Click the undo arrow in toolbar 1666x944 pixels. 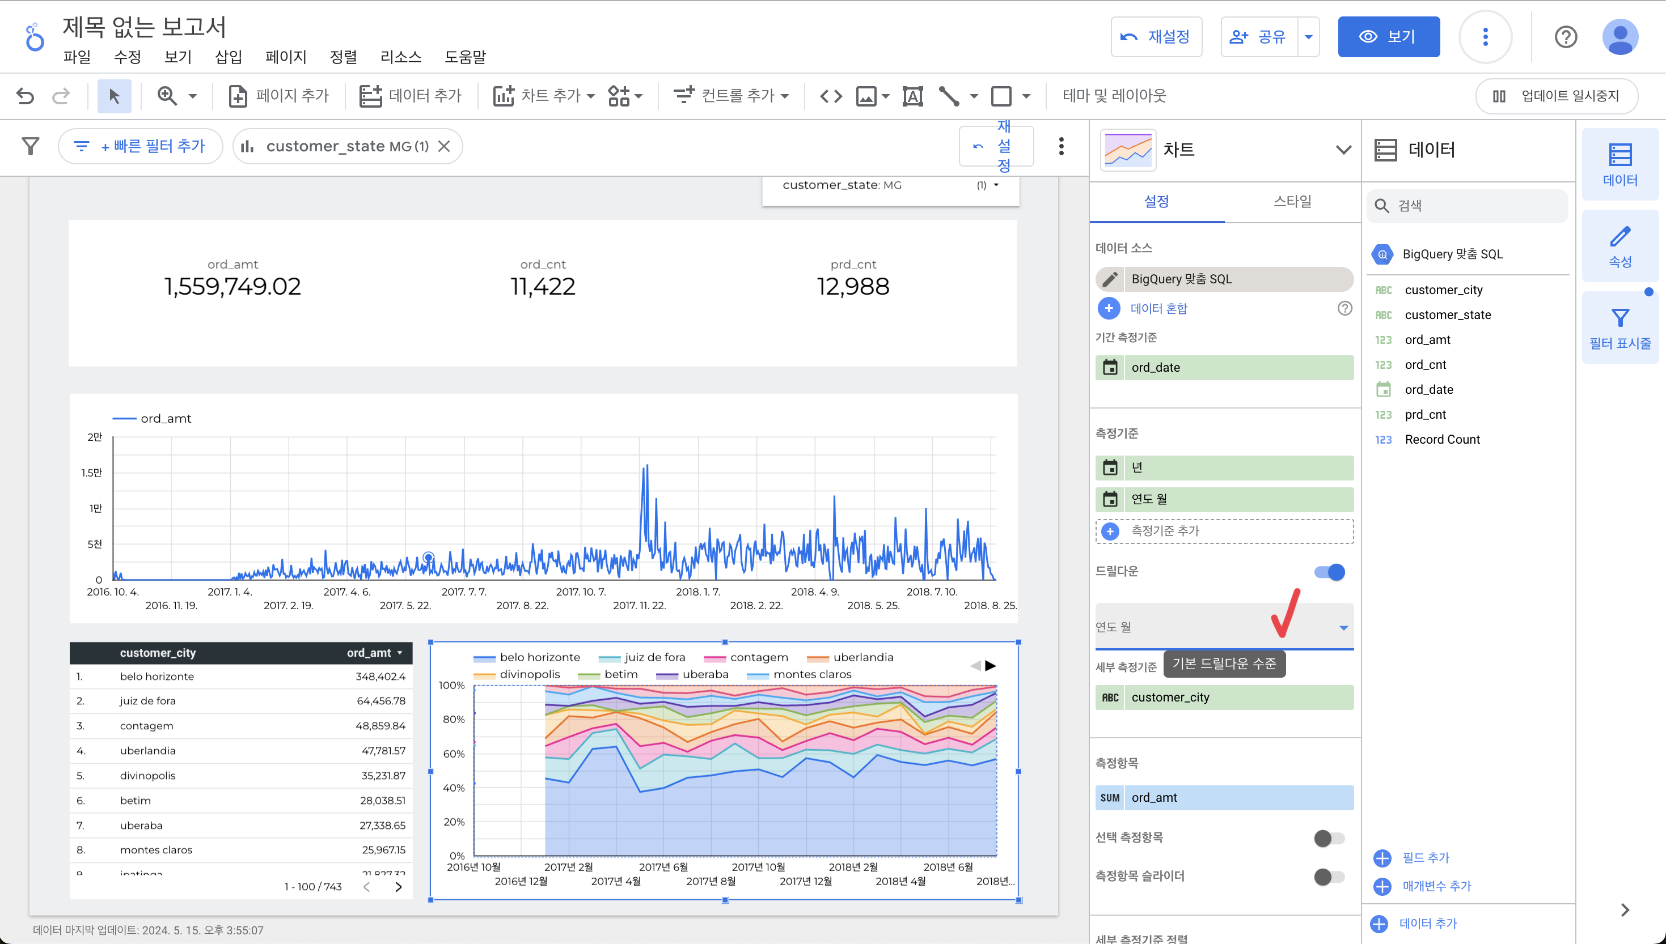coord(24,96)
